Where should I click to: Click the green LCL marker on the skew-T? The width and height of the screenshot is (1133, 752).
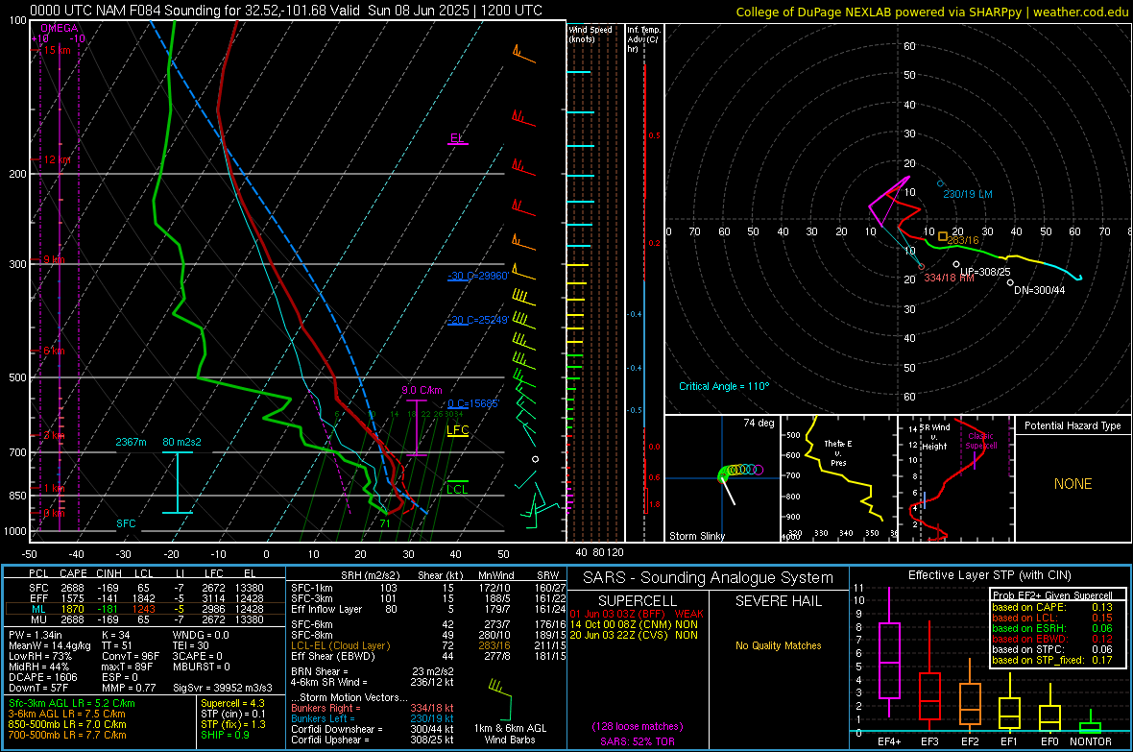(x=457, y=487)
